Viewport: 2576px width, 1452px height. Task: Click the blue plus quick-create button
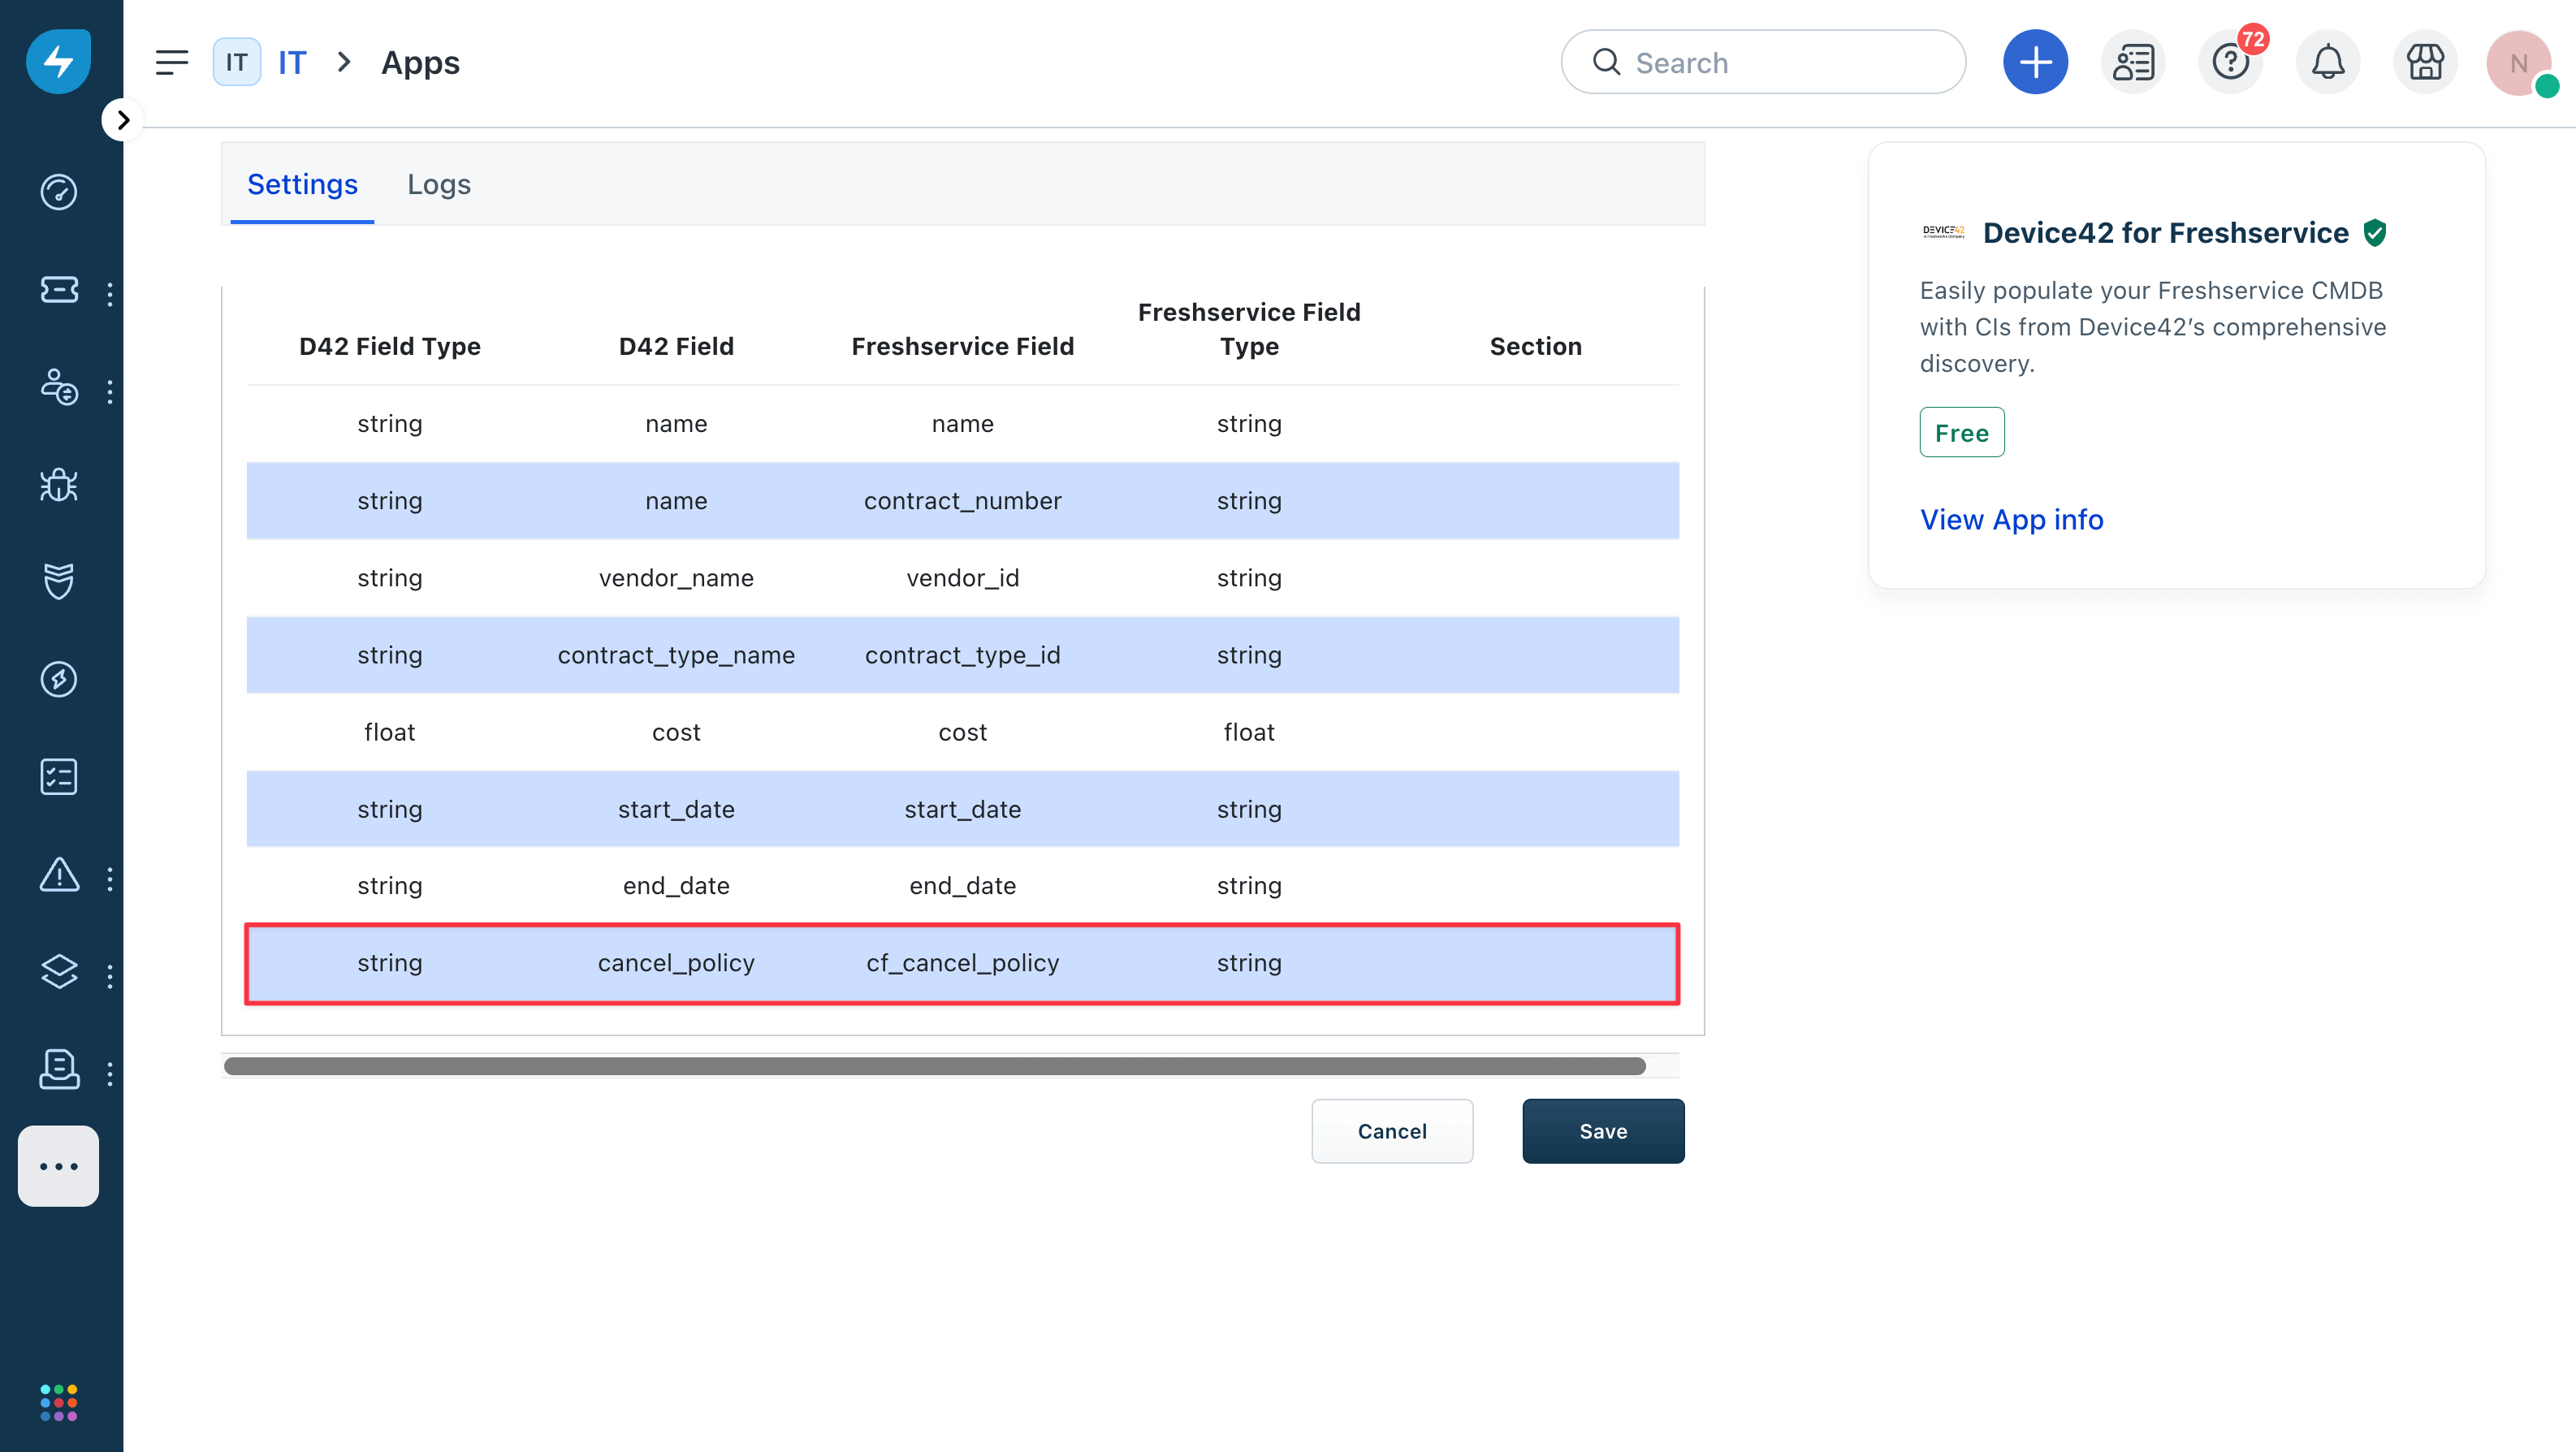point(2036,61)
